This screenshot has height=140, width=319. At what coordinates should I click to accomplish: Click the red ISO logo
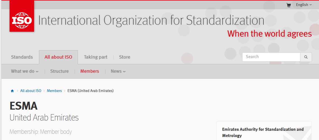(22, 17)
